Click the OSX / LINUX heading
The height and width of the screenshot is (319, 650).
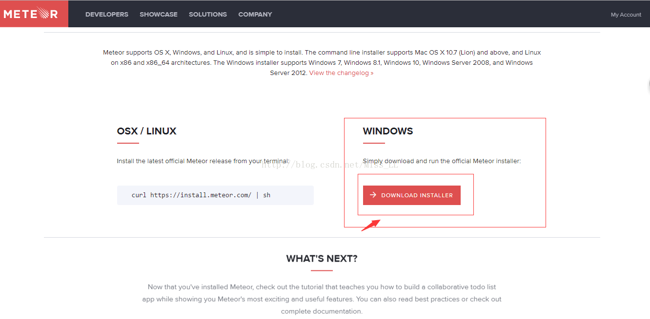click(147, 131)
